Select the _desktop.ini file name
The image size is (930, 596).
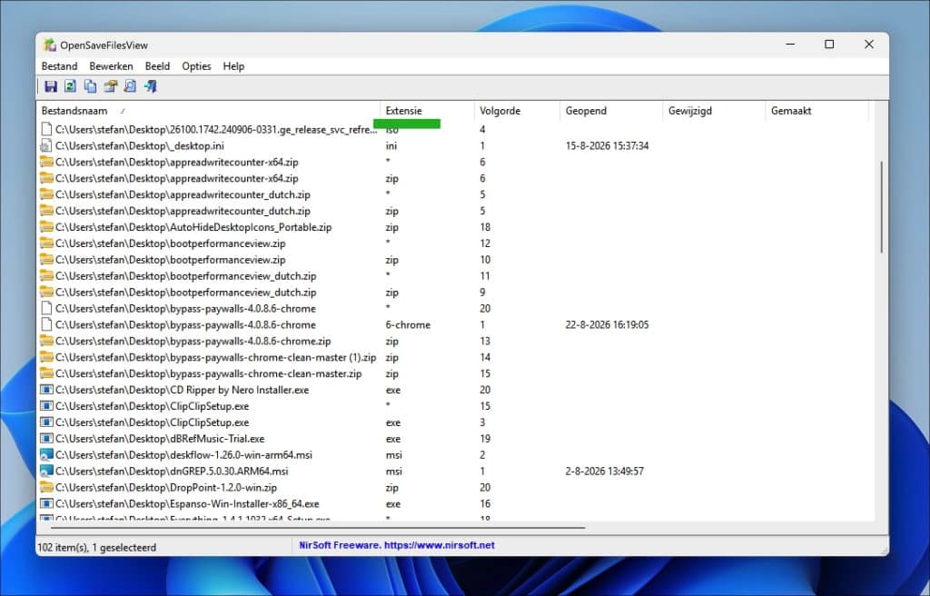pyautogui.click(x=140, y=146)
